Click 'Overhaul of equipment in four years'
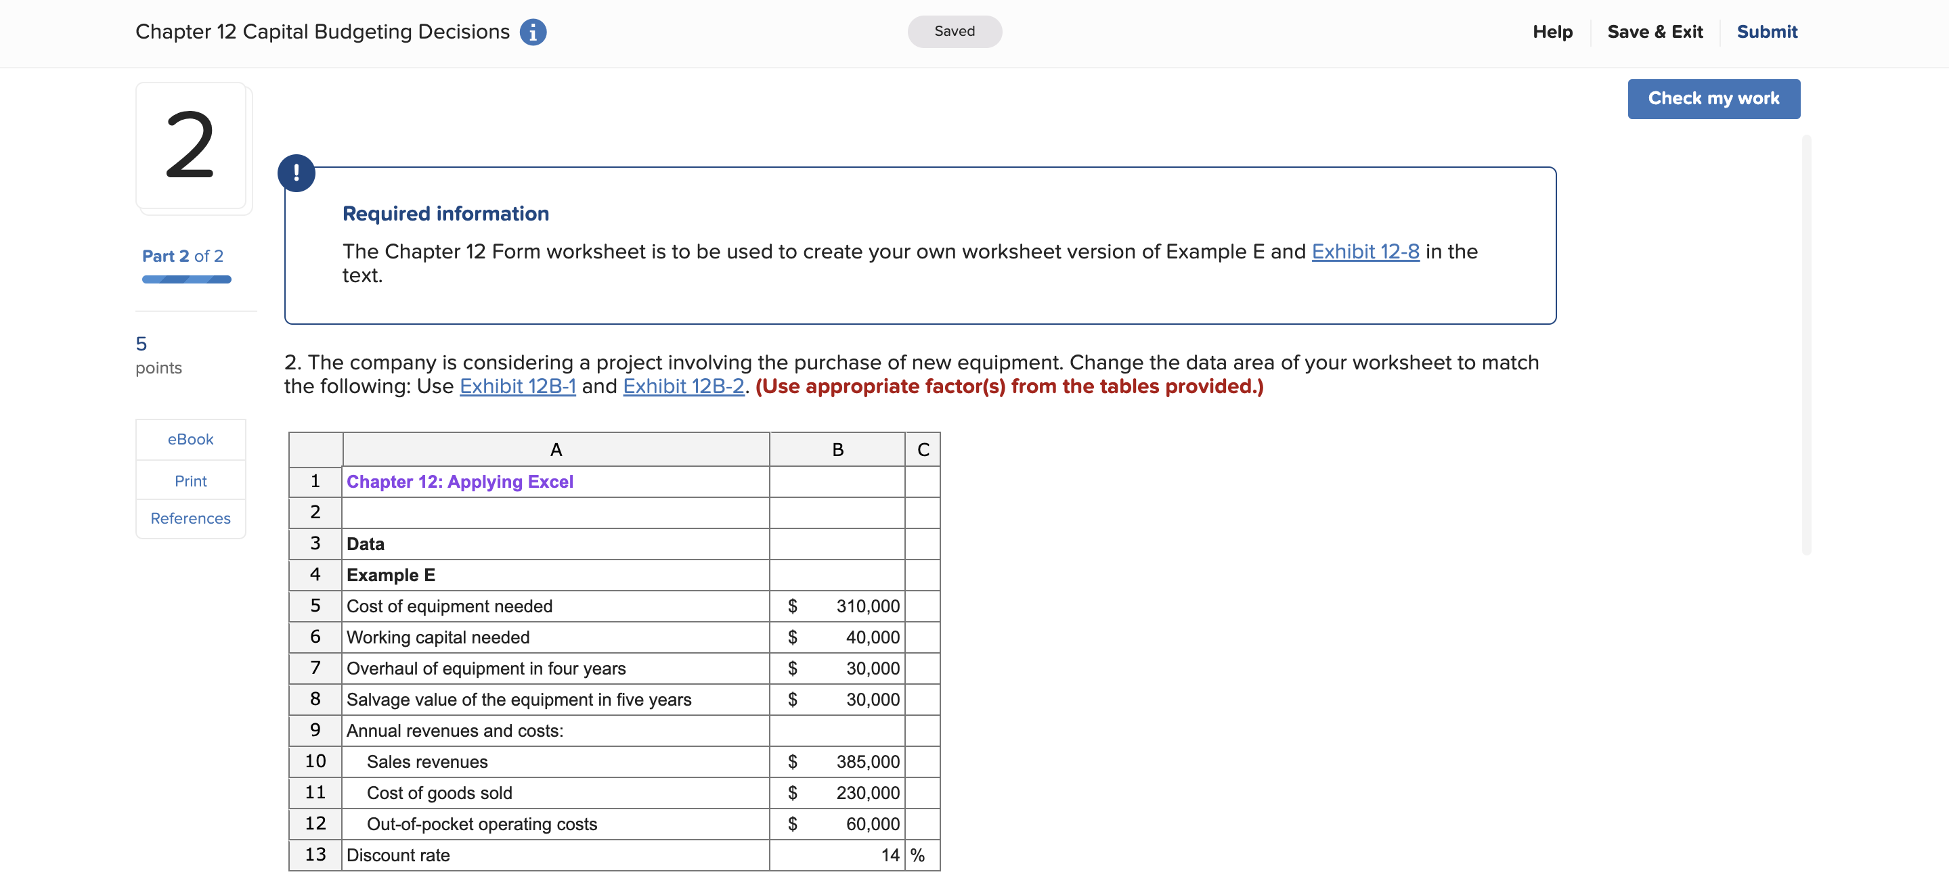 (x=556, y=668)
